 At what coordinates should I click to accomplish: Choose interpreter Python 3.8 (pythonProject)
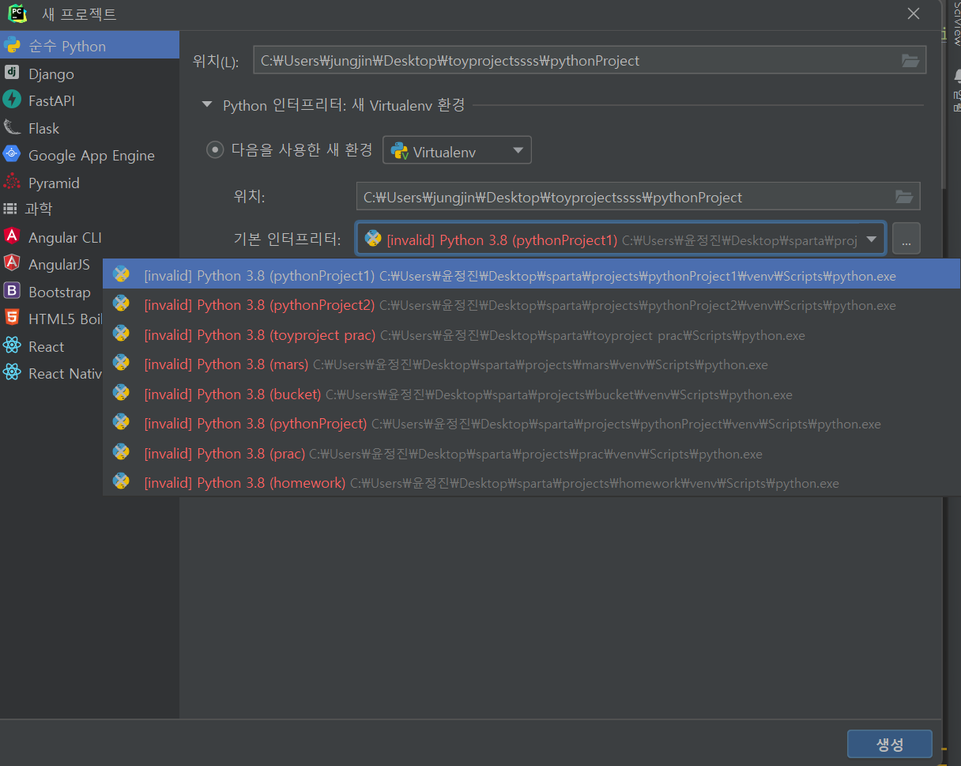(x=531, y=424)
